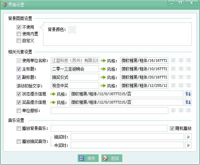The width and height of the screenshot is (200, 165).
Task: Play the 中奖时 sound effect
Action: [x=188, y=145]
